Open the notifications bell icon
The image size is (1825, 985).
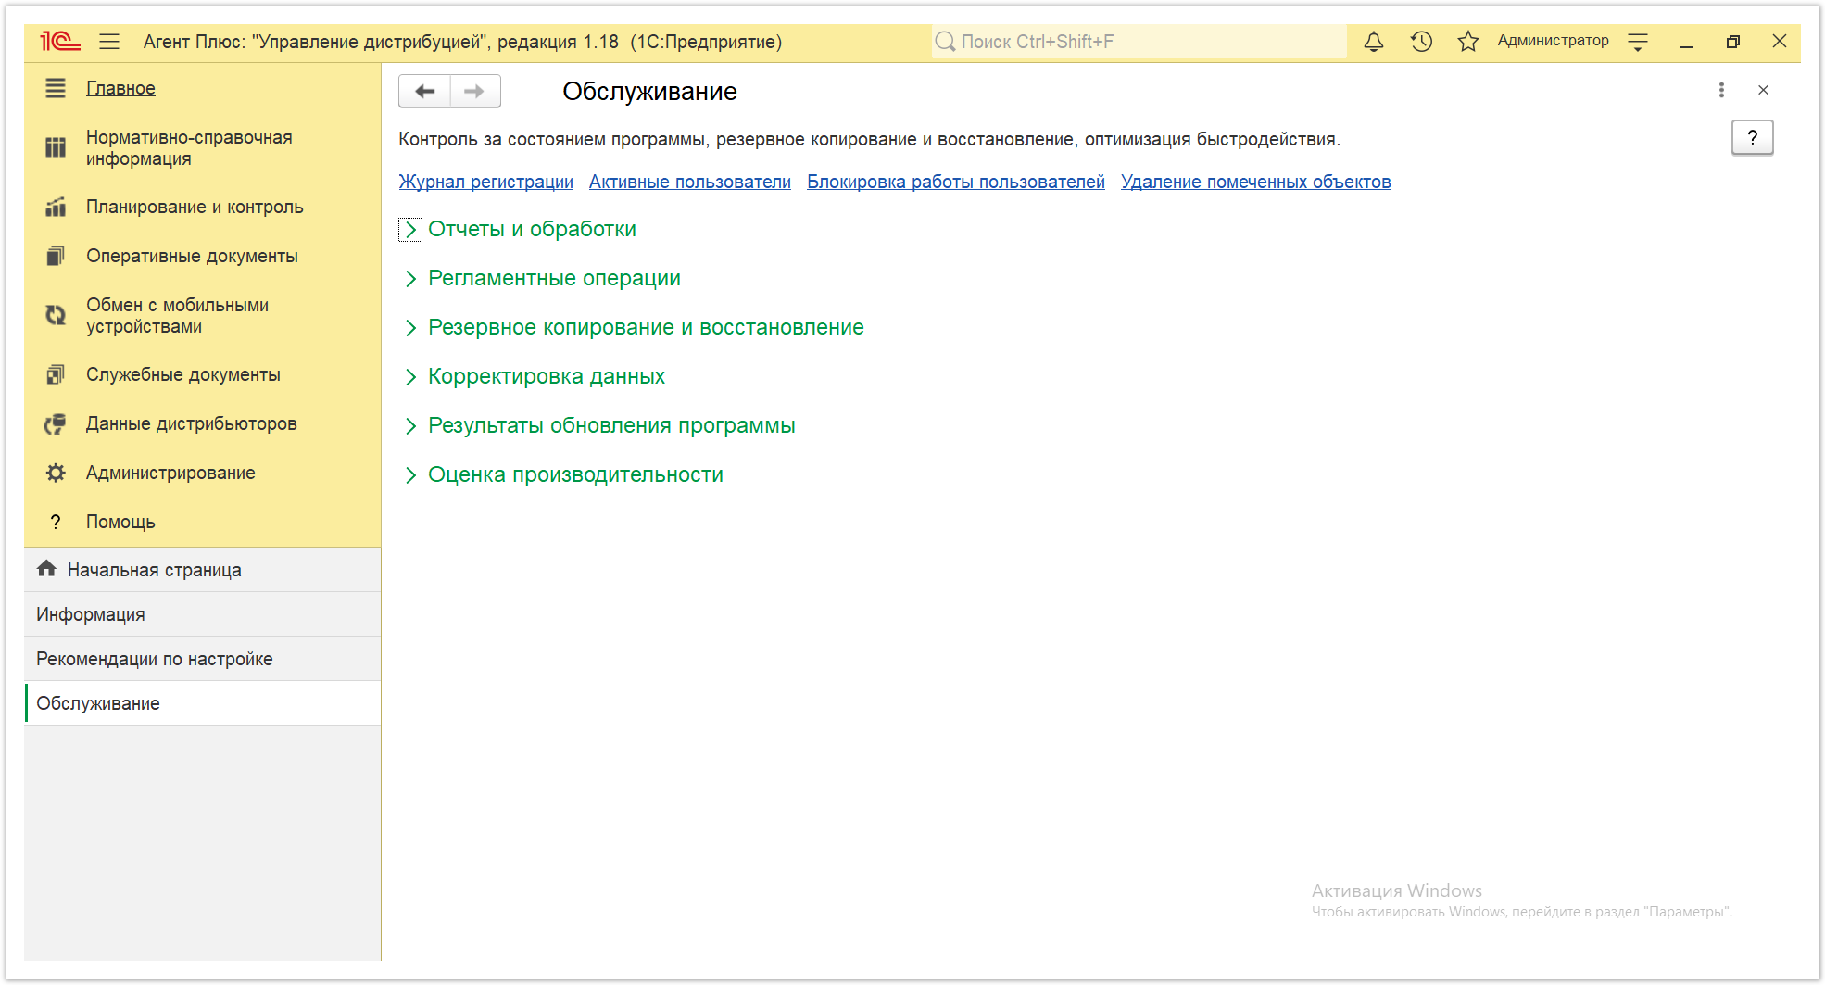(1374, 42)
